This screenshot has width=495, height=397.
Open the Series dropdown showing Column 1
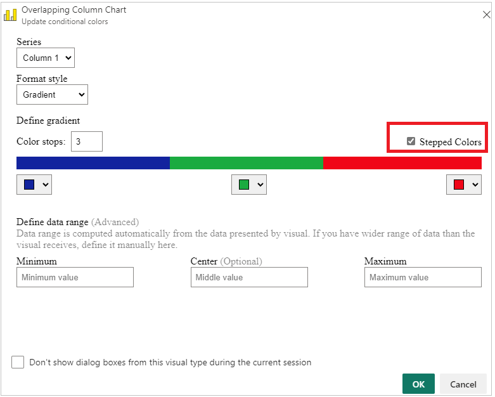pyautogui.click(x=46, y=58)
